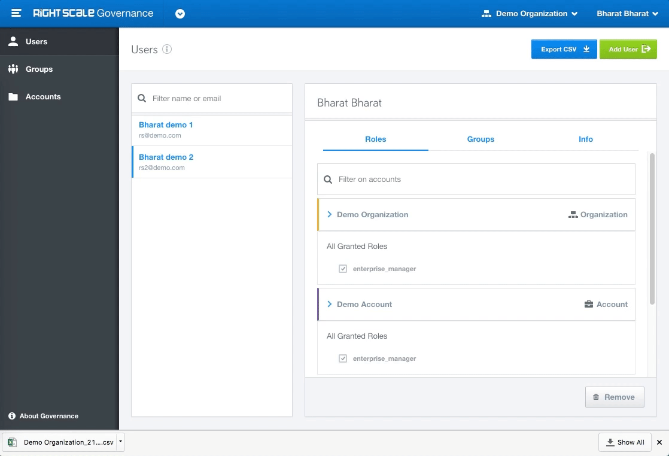Click the download arrow icon on Export CSV

pos(586,49)
